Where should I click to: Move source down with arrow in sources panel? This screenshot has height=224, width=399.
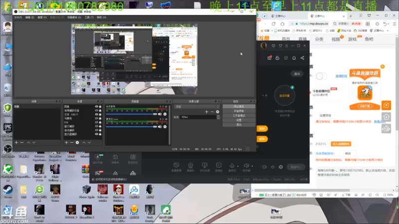coord(89,142)
